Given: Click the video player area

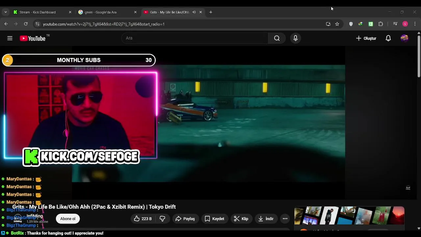Looking at the screenshot, I should click(209, 123).
